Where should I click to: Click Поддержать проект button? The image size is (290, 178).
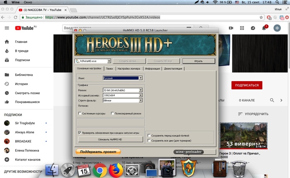(98, 152)
